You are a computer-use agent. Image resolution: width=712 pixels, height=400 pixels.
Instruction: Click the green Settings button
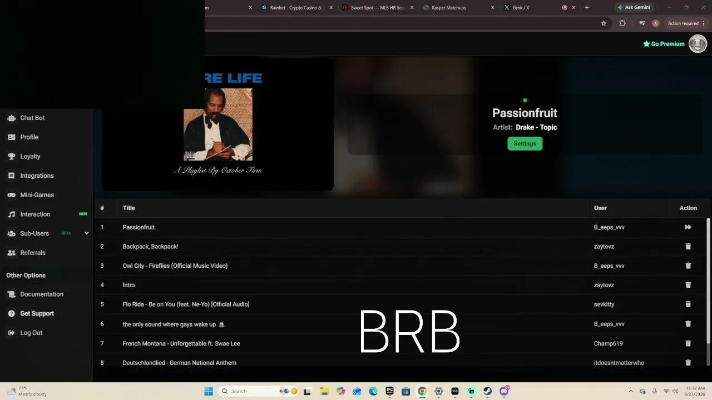pyautogui.click(x=525, y=144)
